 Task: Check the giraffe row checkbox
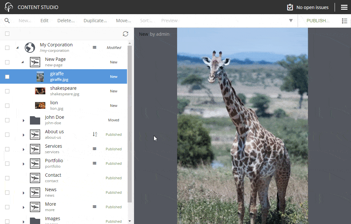point(7,77)
